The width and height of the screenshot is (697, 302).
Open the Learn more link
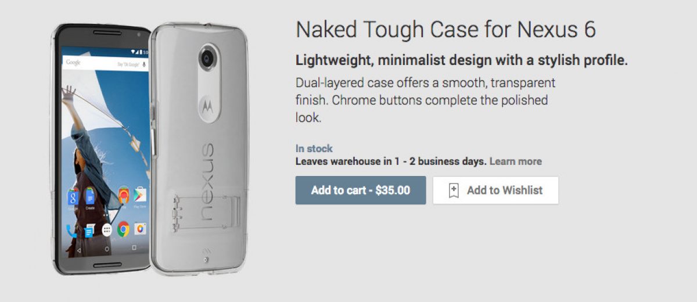(x=515, y=161)
